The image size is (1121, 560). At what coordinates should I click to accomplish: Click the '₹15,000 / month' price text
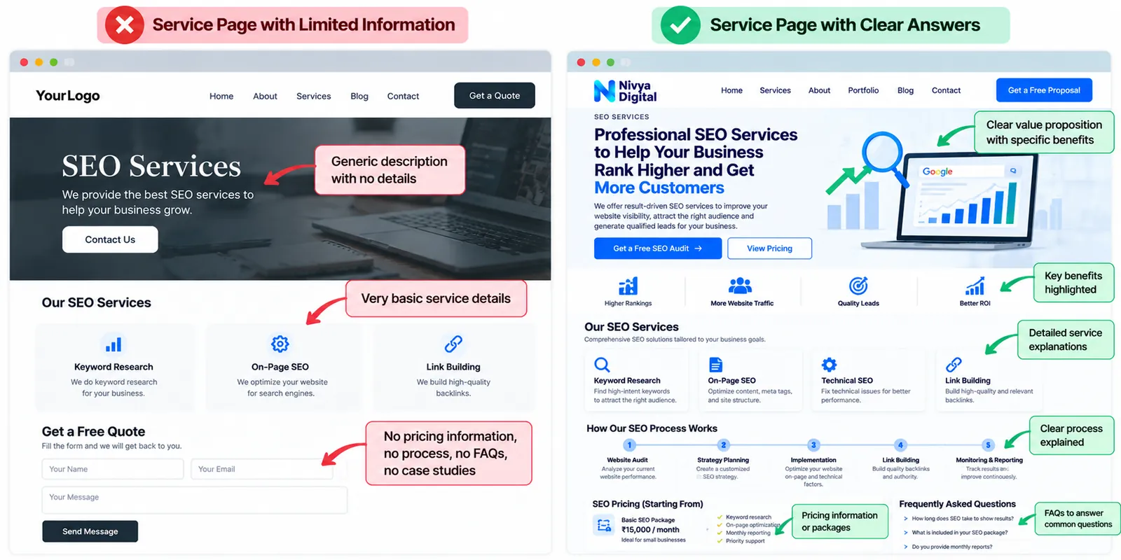650,530
